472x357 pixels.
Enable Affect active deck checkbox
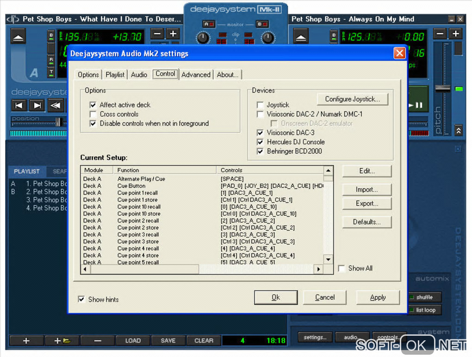tap(93, 105)
